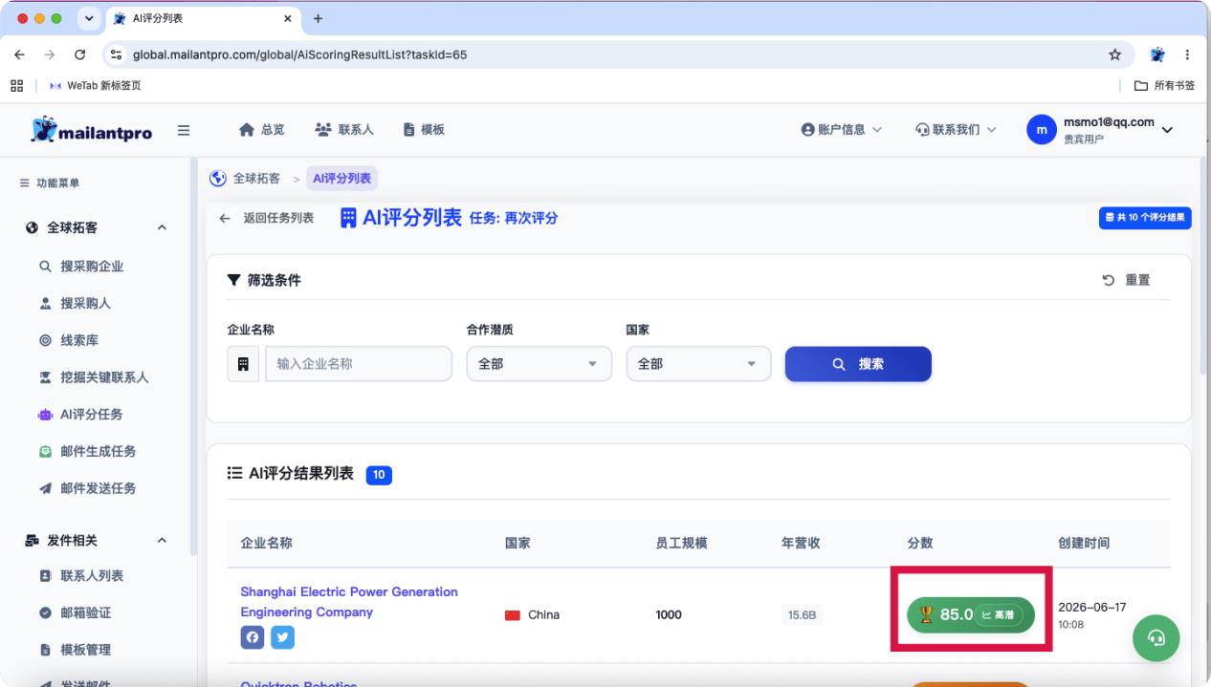The width and height of the screenshot is (1211, 687).
Task: Click the 85.0 高潜 score badge
Action: click(971, 614)
